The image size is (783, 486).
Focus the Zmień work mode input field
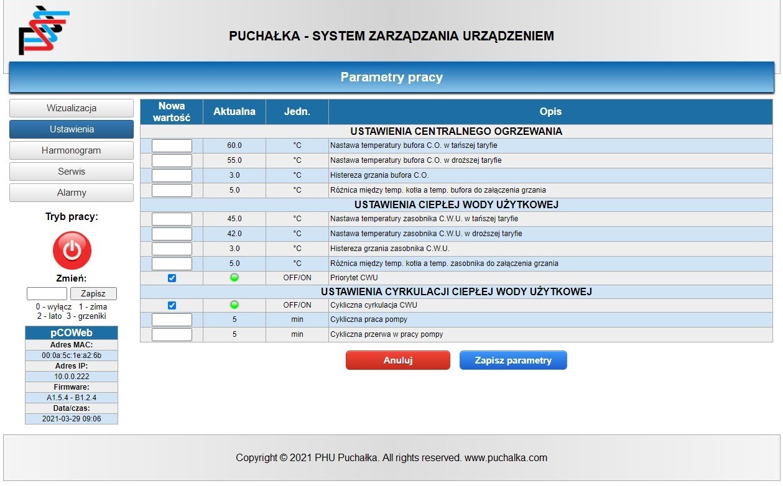(47, 293)
